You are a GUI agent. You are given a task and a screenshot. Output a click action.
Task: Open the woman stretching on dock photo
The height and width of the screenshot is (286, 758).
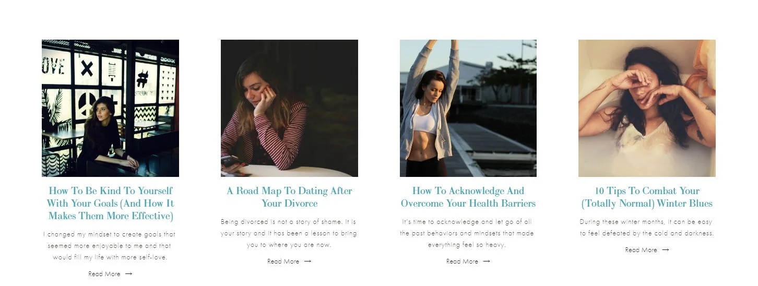468,108
